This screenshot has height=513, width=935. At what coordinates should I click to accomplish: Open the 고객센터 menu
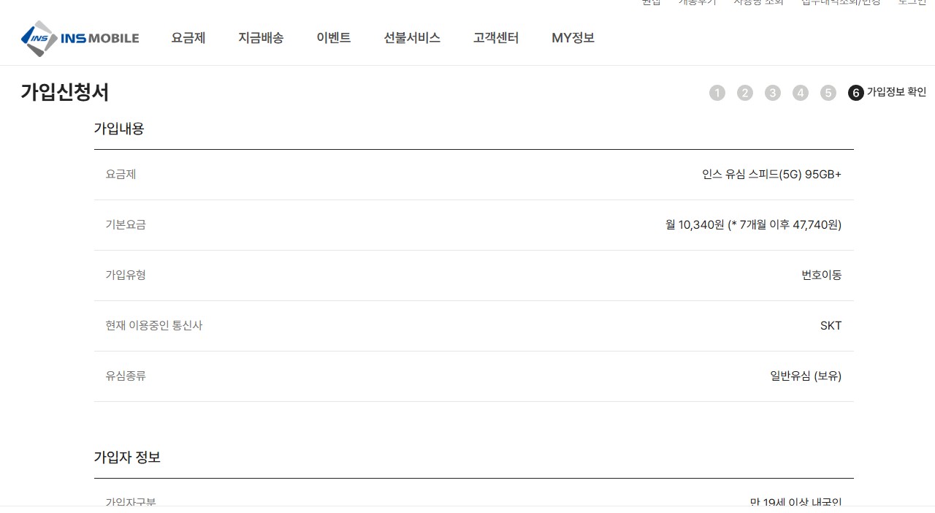[496, 38]
